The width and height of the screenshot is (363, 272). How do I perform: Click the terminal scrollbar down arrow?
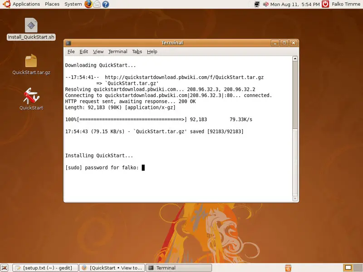294,199
